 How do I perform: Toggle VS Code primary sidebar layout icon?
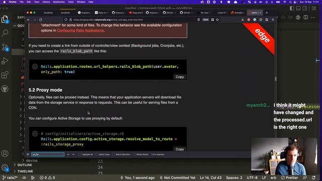pos(292,8)
